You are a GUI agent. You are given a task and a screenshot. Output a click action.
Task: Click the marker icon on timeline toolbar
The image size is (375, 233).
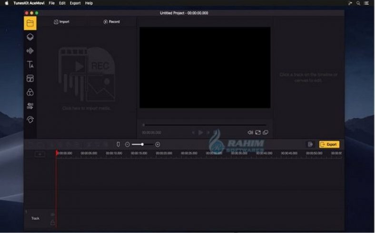coord(118,144)
